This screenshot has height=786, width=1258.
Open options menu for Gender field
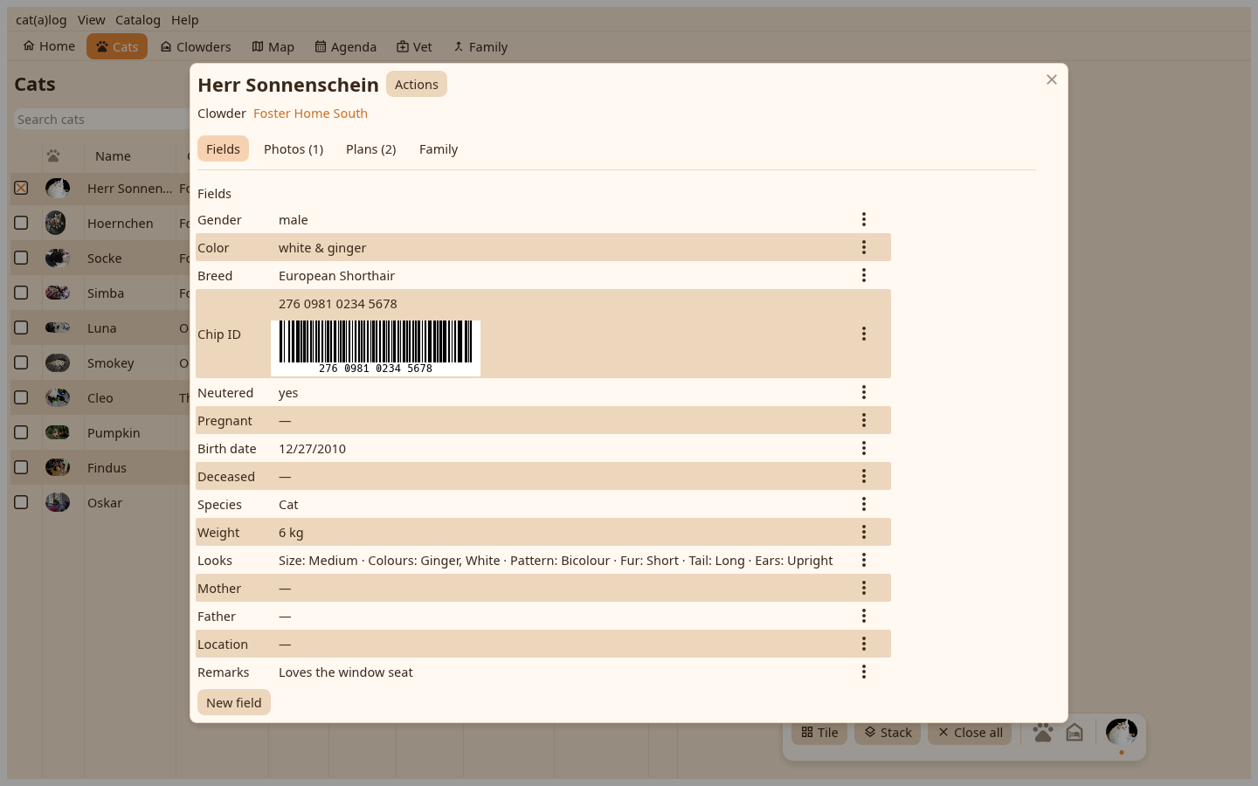click(x=863, y=219)
